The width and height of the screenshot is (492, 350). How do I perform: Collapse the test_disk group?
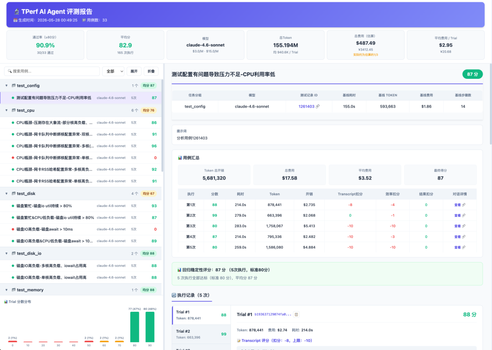[6, 194]
